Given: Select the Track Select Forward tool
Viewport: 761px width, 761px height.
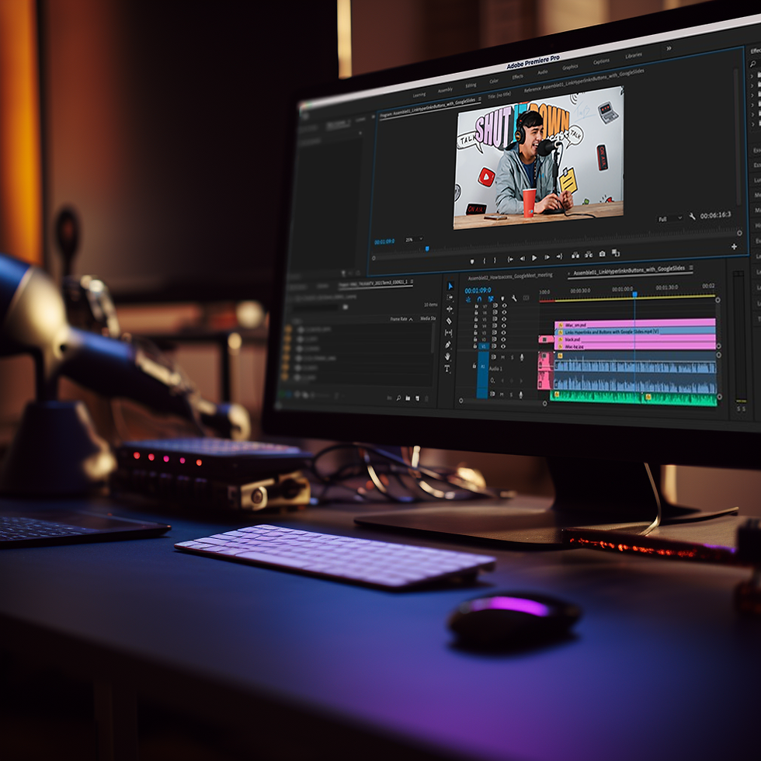Looking at the screenshot, I should point(450,297).
